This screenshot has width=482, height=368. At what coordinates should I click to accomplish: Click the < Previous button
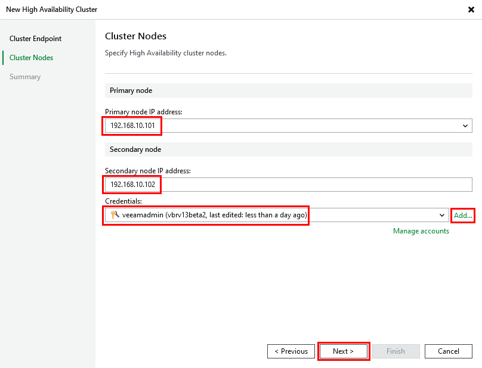[291, 351]
